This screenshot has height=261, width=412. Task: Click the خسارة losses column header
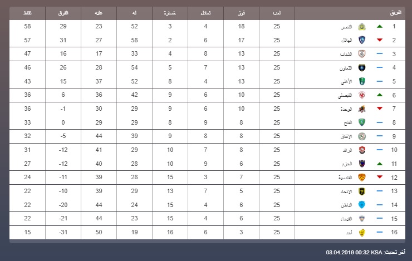point(170,13)
